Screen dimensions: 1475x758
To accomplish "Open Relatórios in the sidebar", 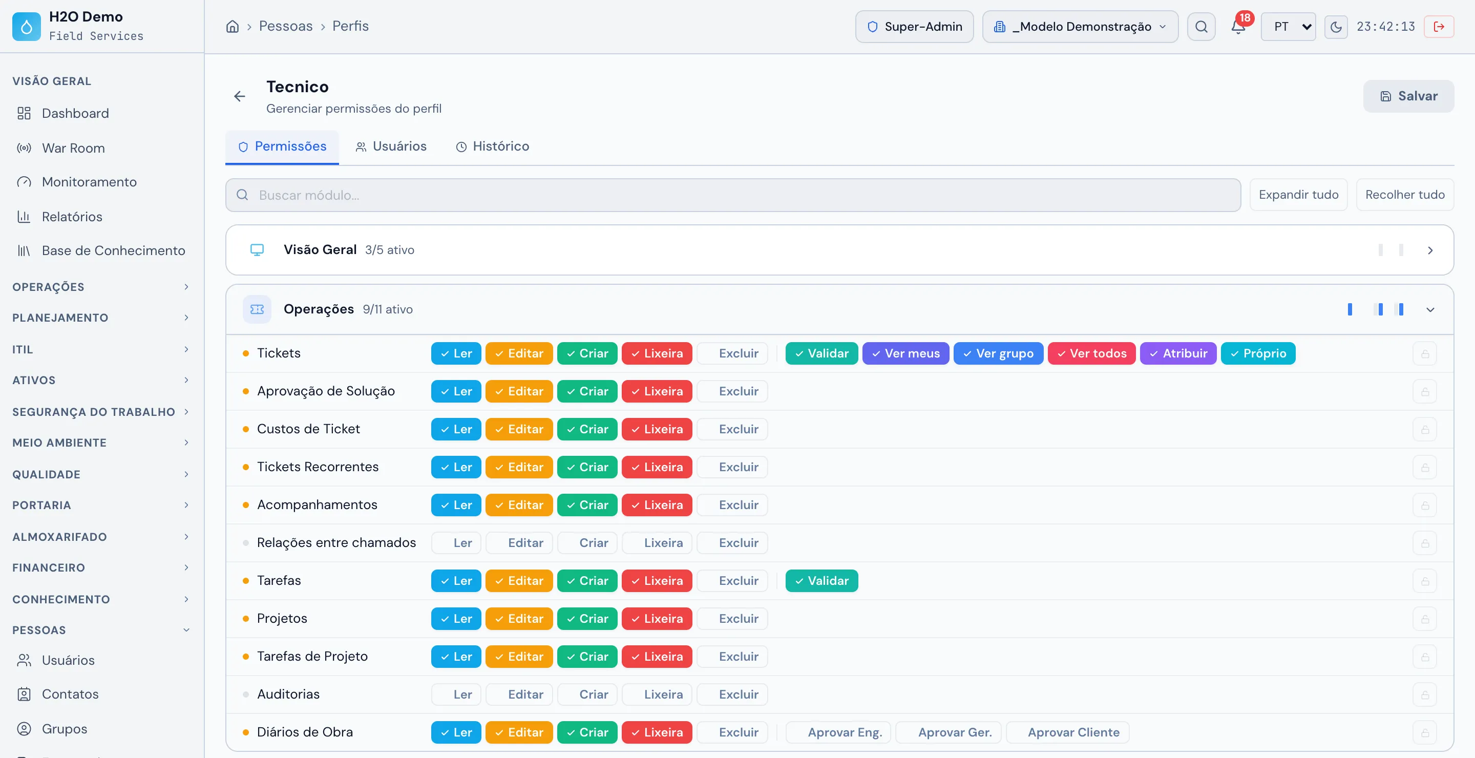I will (102, 217).
